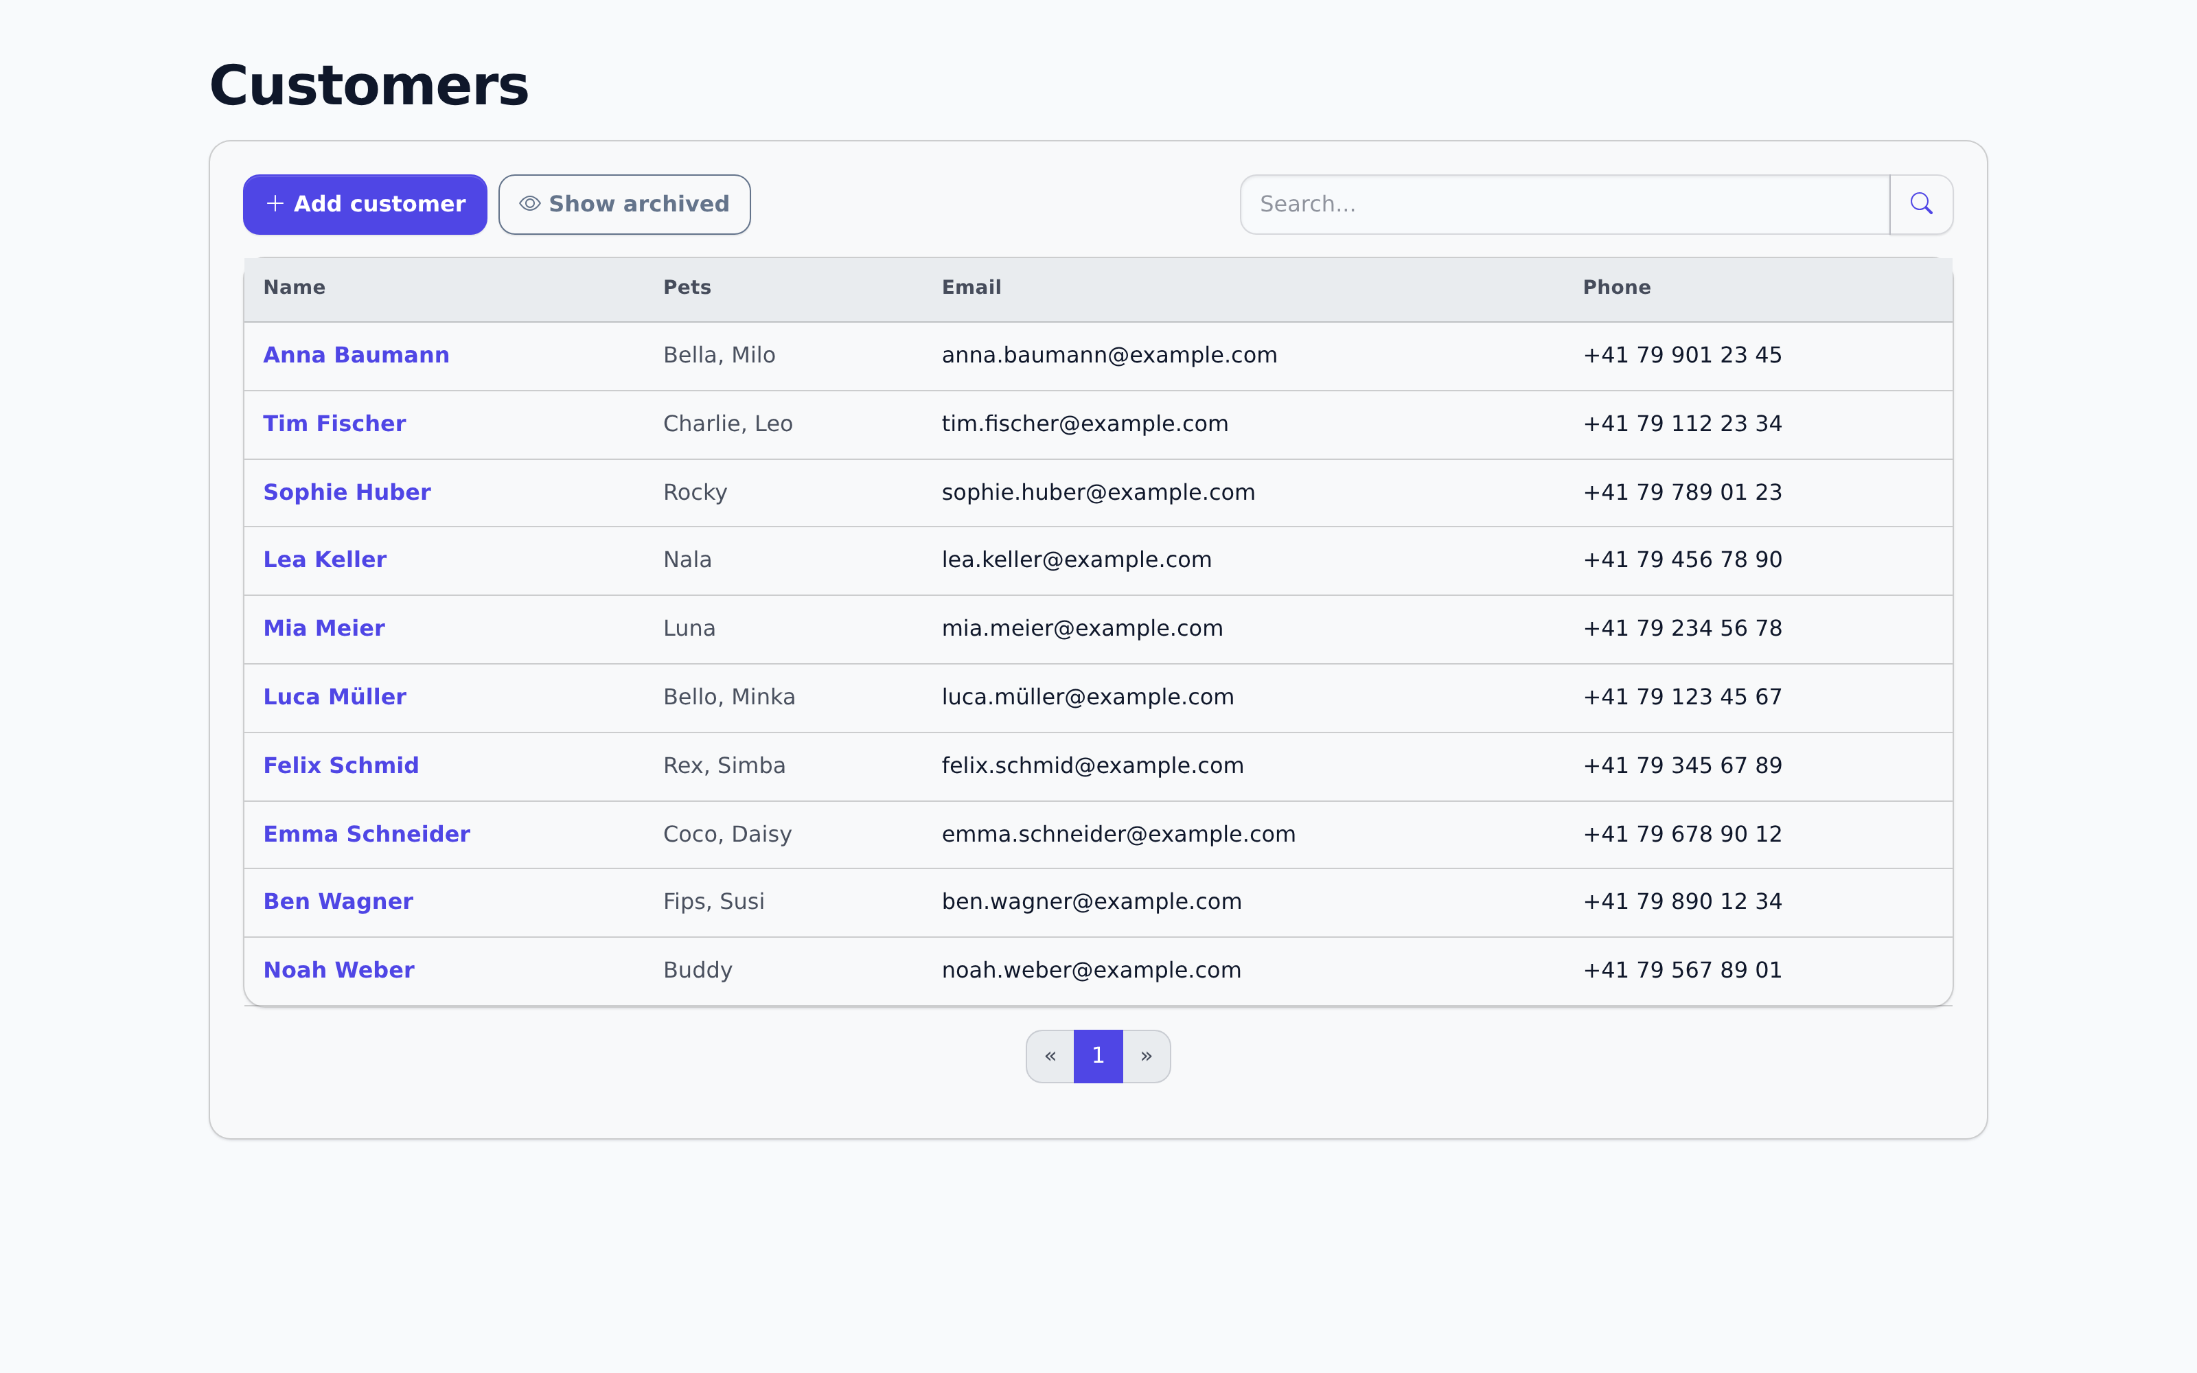Click the magnifying glass search icon
This screenshot has height=1373, width=2197.
pos(1921,205)
